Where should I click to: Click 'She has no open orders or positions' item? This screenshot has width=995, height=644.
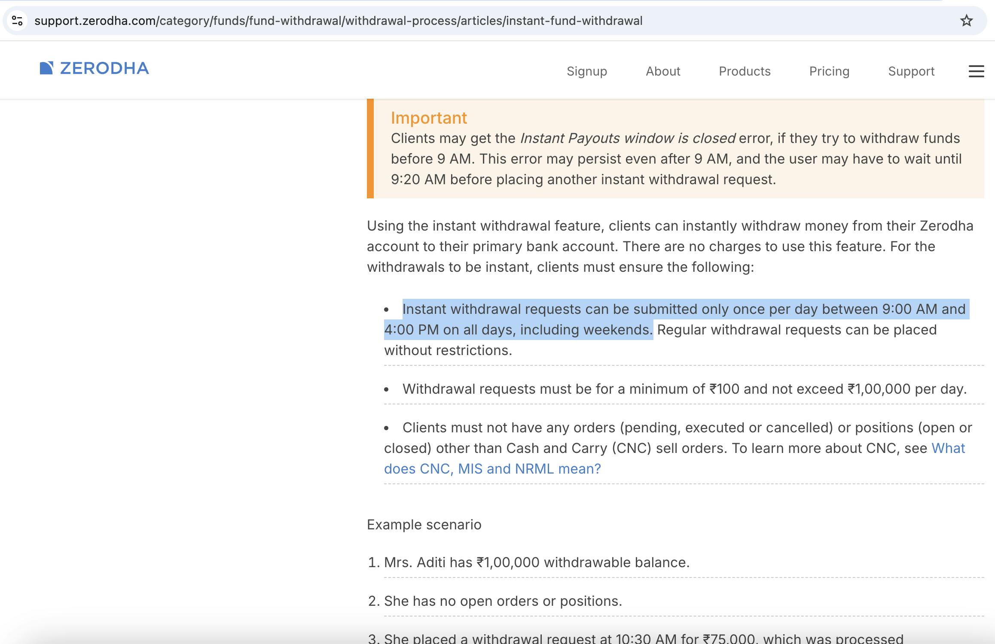pos(503,601)
